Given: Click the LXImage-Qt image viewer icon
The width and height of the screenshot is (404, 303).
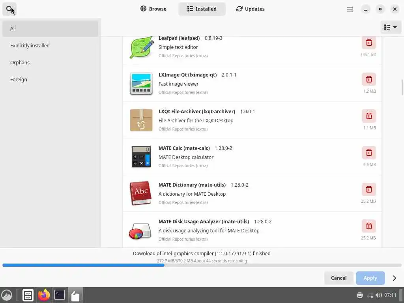Looking at the screenshot, I should 141,84.
